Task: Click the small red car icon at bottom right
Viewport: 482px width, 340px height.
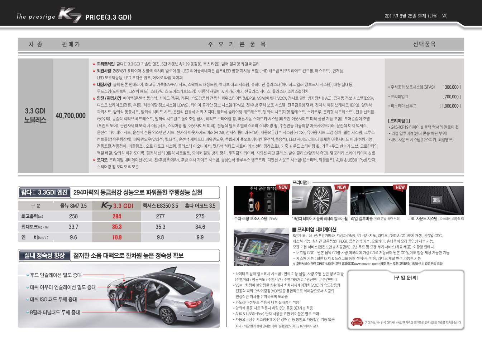Action: pos(358,322)
